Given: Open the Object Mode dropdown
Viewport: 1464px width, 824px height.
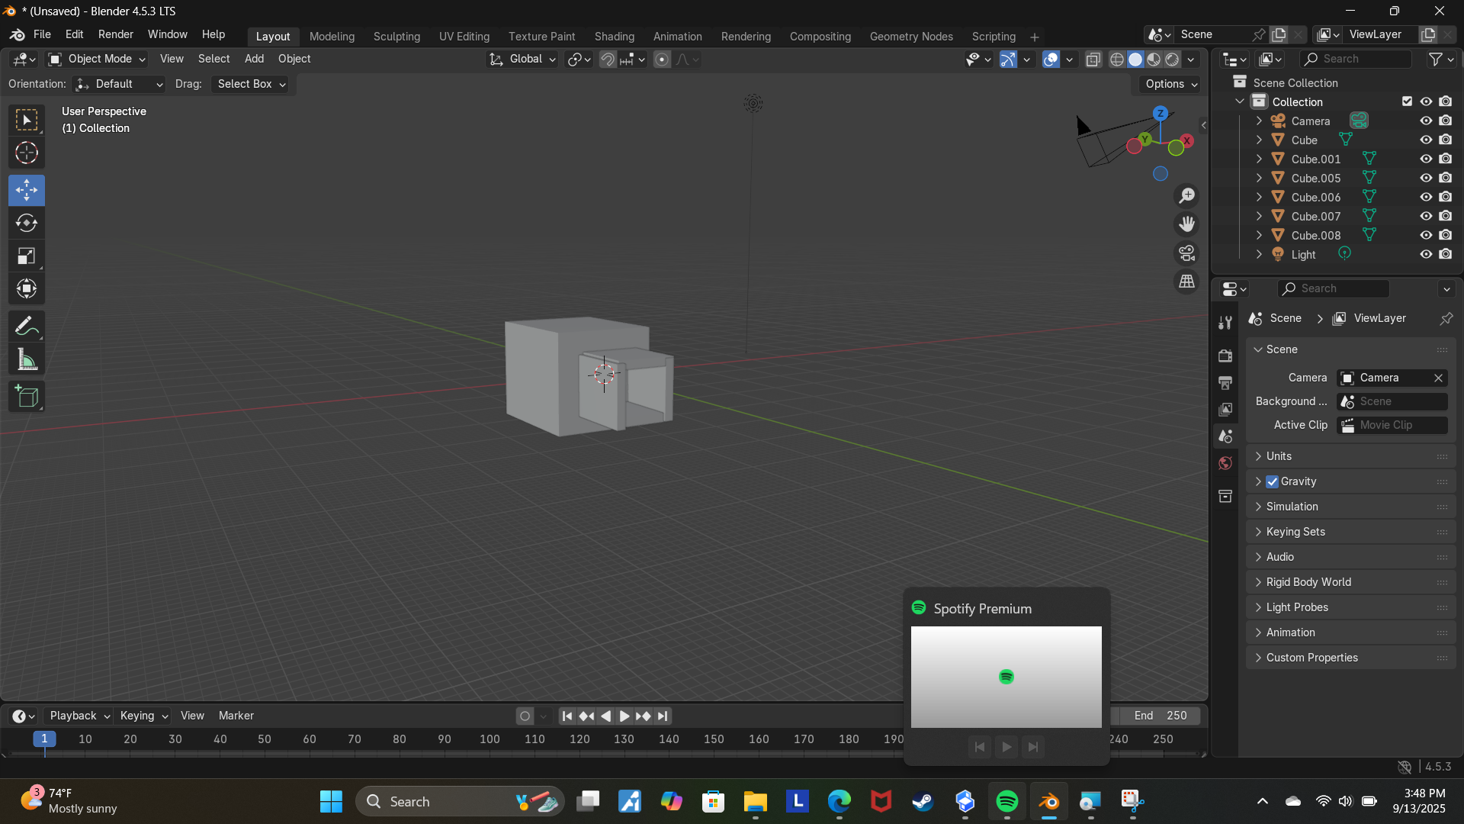Looking at the screenshot, I should click(97, 60).
